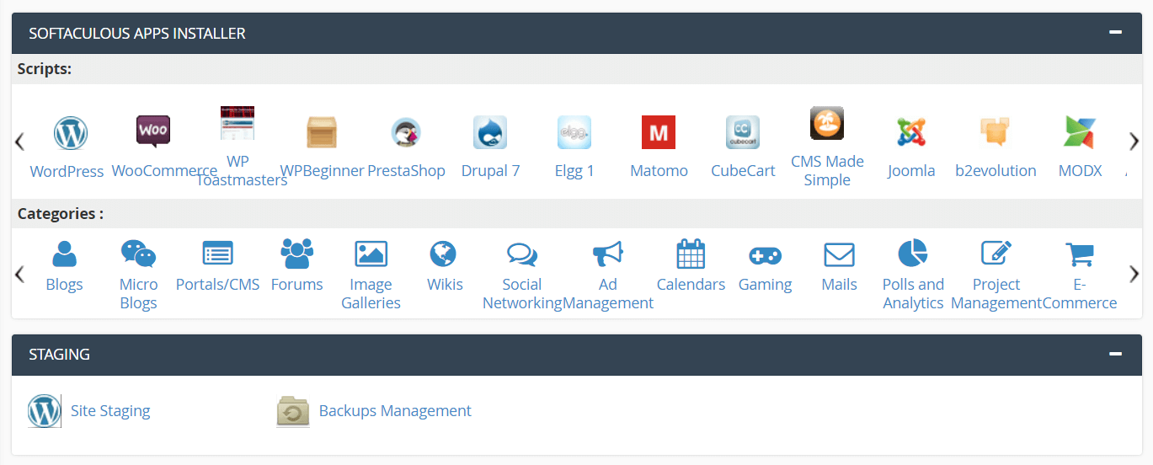Open the E-Commerce cart icon
Screen dimensions: 1153x465
coord(1080,254)
